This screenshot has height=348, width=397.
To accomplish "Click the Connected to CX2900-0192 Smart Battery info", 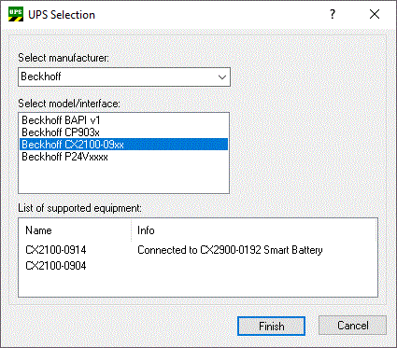I will click(230, 250).
